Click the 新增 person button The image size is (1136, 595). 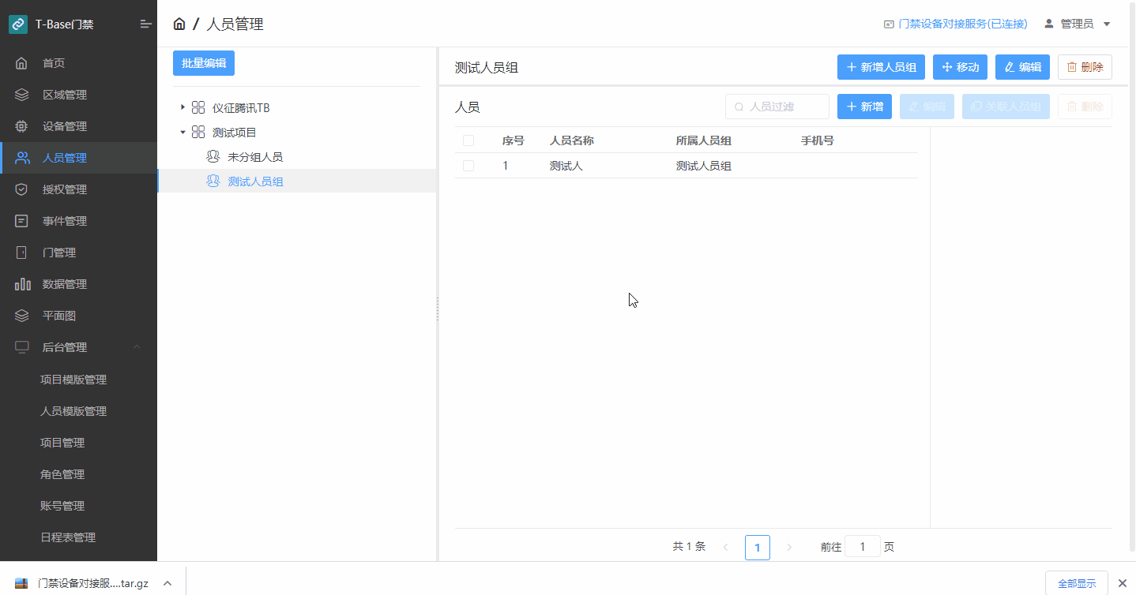click(864, 107)
